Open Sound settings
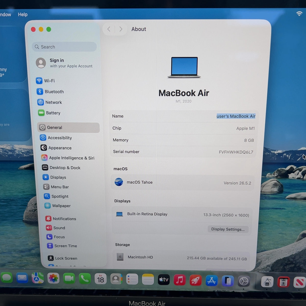 pos(55,228)
